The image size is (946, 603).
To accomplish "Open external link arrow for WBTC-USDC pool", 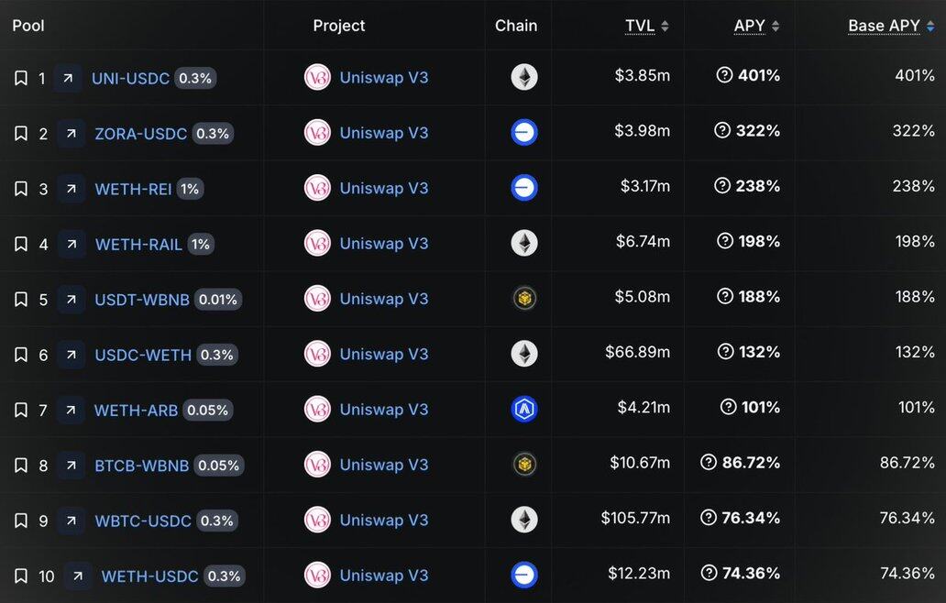I will click(x=71, y=521).
